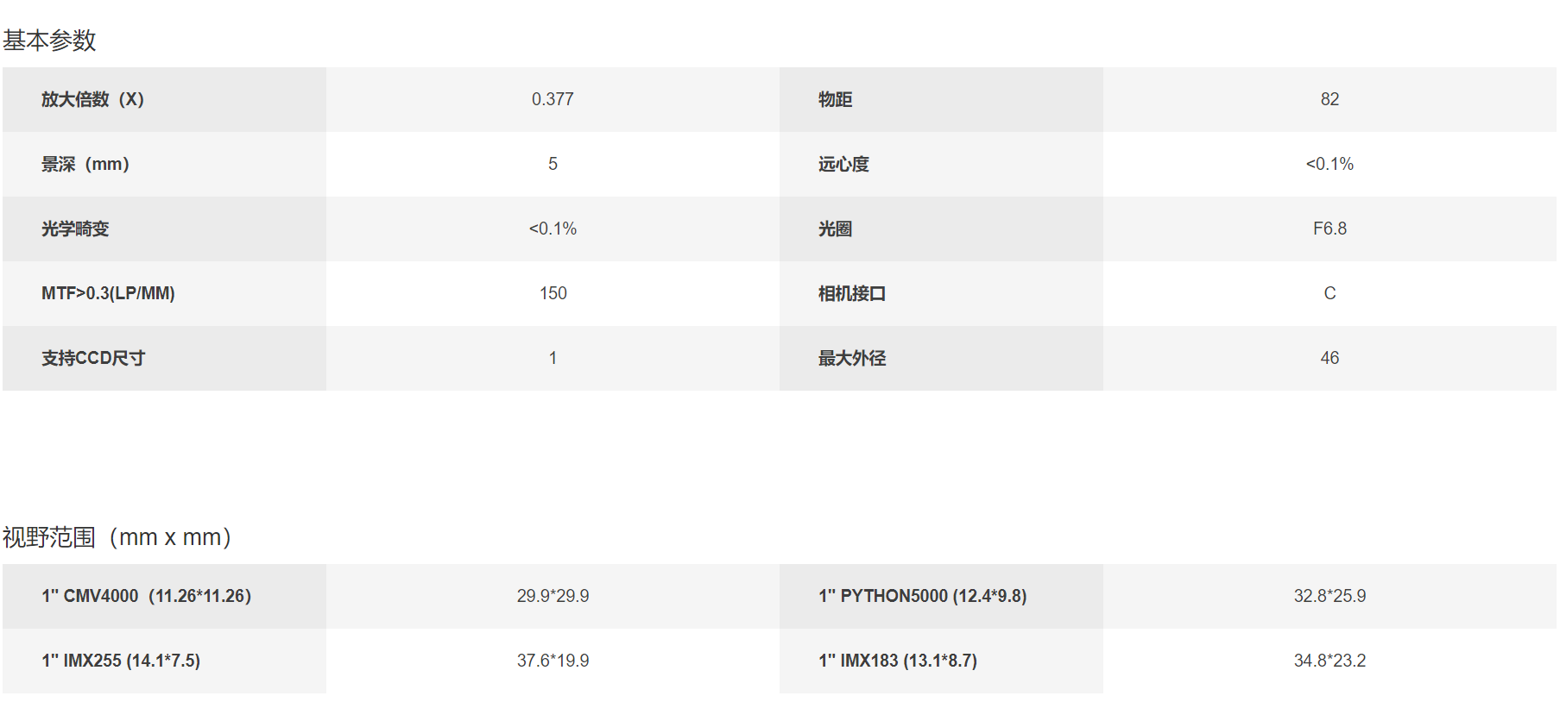Select the 光圈 label cell
1560x702 pixels.
pos(941,229)
